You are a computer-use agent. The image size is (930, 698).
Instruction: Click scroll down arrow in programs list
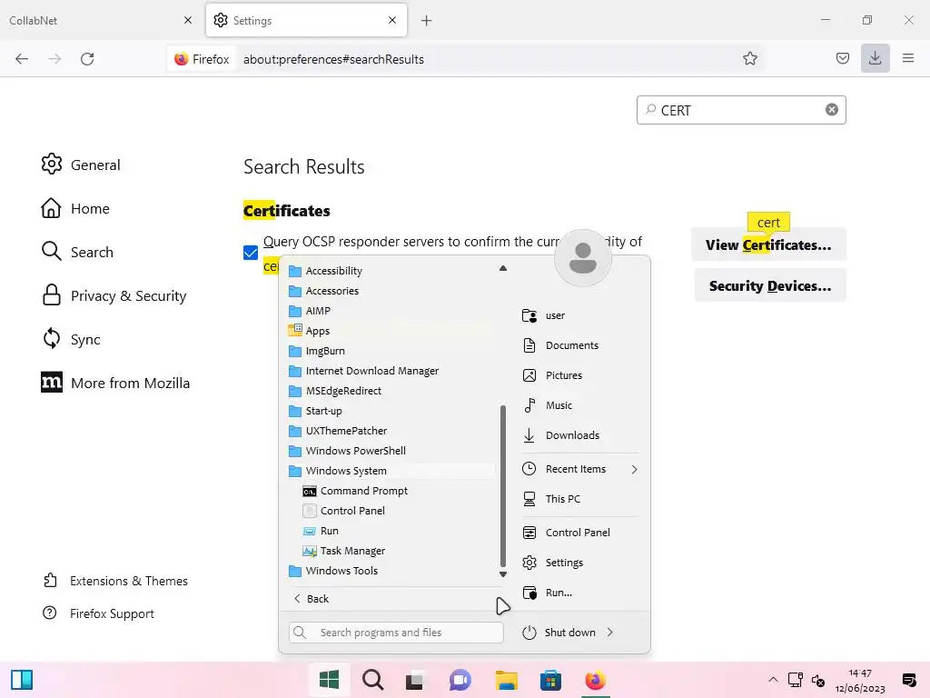503,574
